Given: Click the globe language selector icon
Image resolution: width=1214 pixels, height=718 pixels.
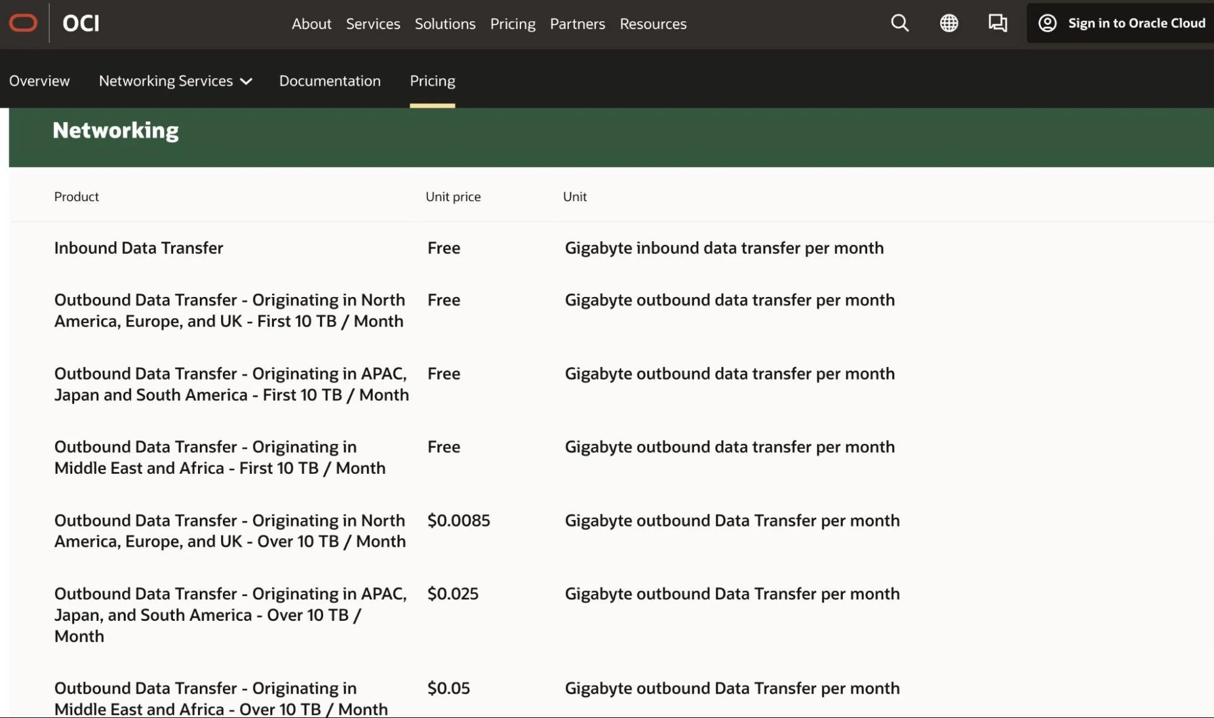Looking at the screenshot, I should click(949, 23).
